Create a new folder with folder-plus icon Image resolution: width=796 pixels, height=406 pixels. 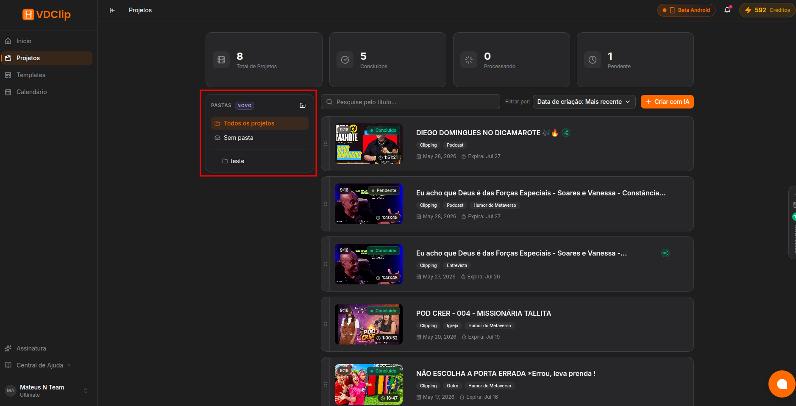coord(303,106)
